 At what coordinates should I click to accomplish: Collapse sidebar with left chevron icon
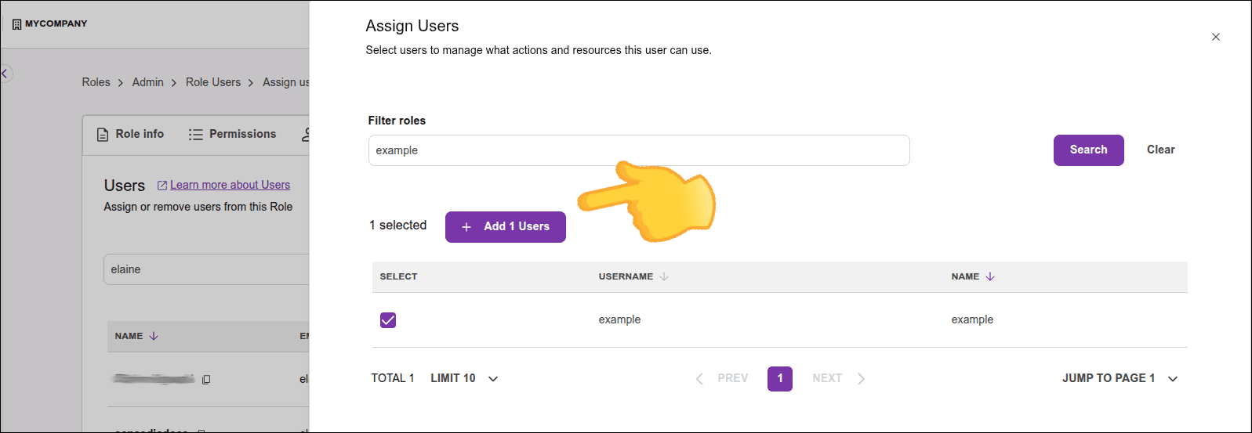(x=5, y=74)
